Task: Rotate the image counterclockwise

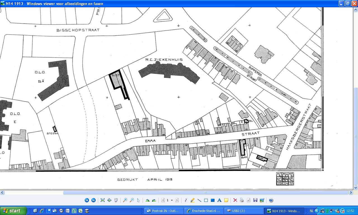Action: click(154, 200)
